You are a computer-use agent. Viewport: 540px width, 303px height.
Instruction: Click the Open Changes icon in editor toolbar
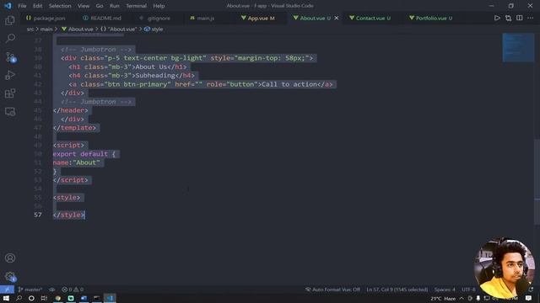point(508,18)
